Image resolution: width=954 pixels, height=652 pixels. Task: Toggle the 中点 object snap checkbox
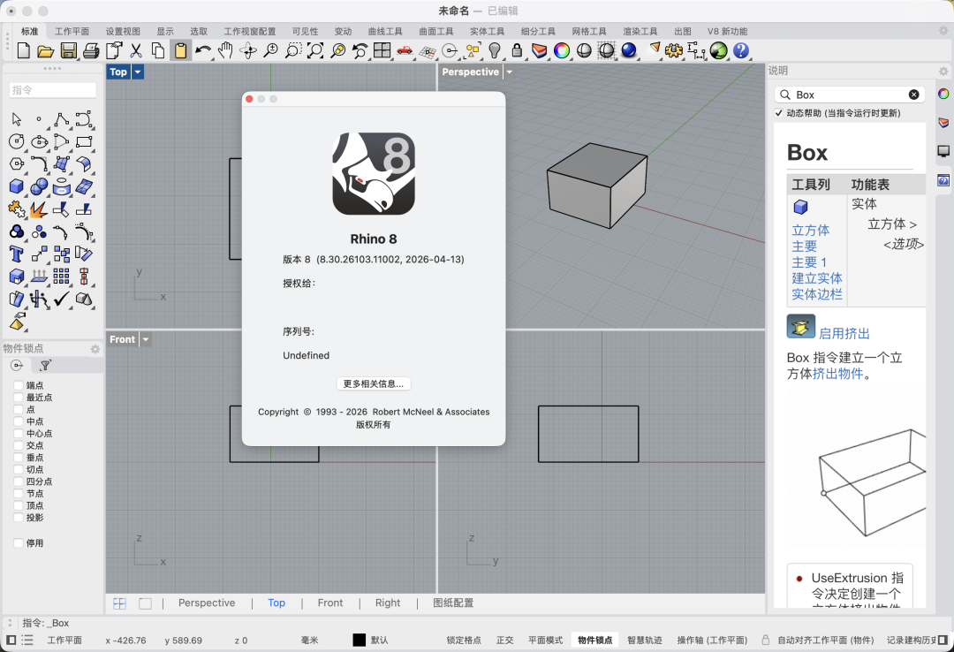pos(19,421)
